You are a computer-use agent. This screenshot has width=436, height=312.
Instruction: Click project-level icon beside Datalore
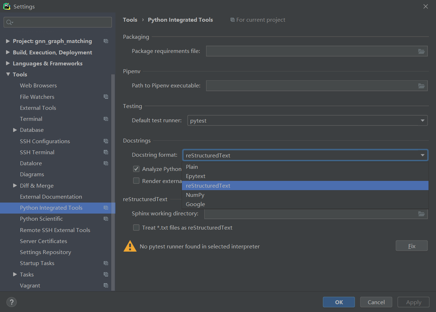pos(106,163)
